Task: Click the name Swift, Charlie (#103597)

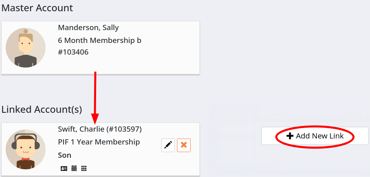Action: pos(100,129)
